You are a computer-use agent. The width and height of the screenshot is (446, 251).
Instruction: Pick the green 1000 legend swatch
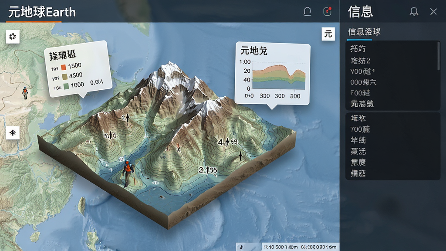[x=66, y=86]
